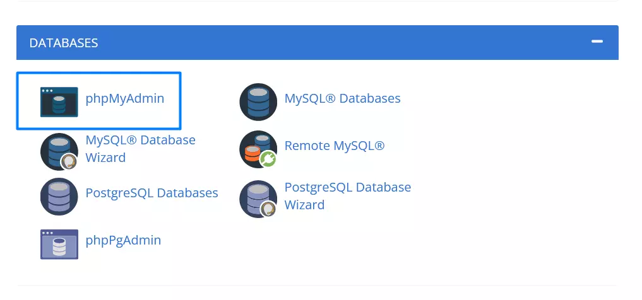This screenshot has width=642, height=300.
Task: Click the PostgreSQL Database Wizard icon
Action: (258, 197)
